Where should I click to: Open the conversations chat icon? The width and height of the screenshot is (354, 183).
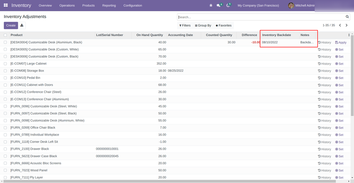[218, 6]
